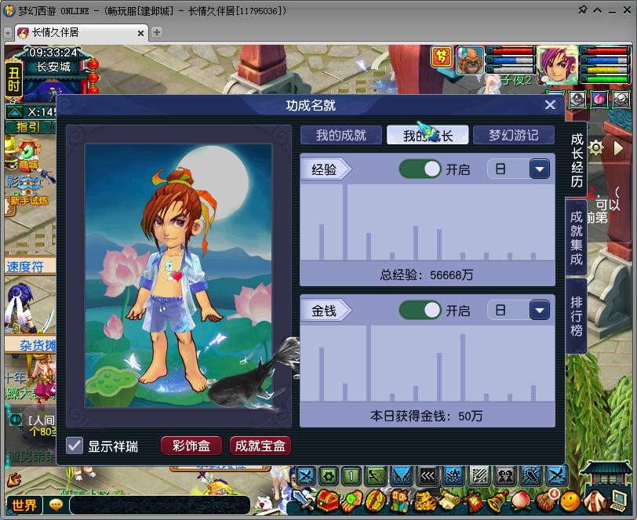The width and height of the screenshot is (637, 520).
Task: Switch to the 我的成就 tab
Action: (x=341, y=135)
